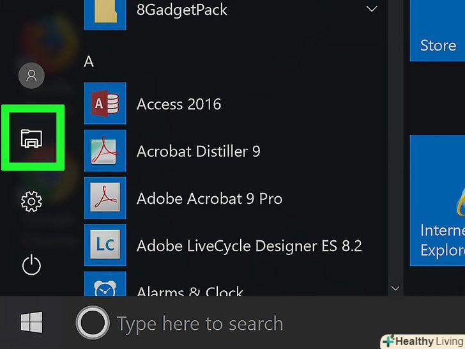Select the 8GadgetPack folder label
The height and width of the screenshot is (349, 465).
coord(181,10)
